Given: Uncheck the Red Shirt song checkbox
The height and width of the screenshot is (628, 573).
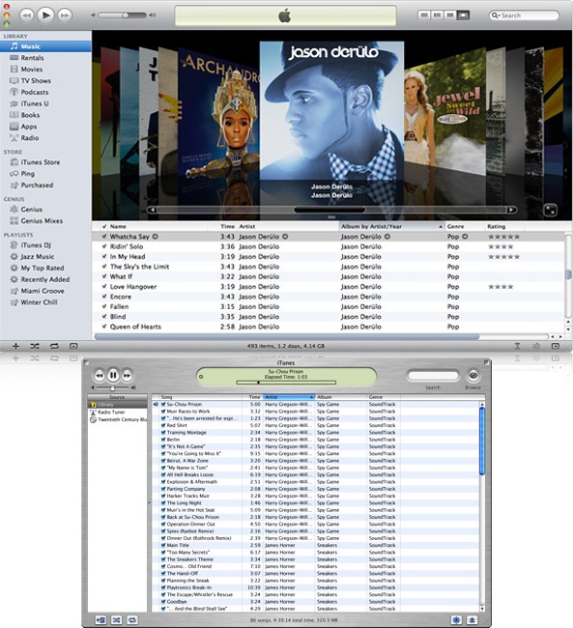Looking at the screenshot, I should (x=163, y=425).
